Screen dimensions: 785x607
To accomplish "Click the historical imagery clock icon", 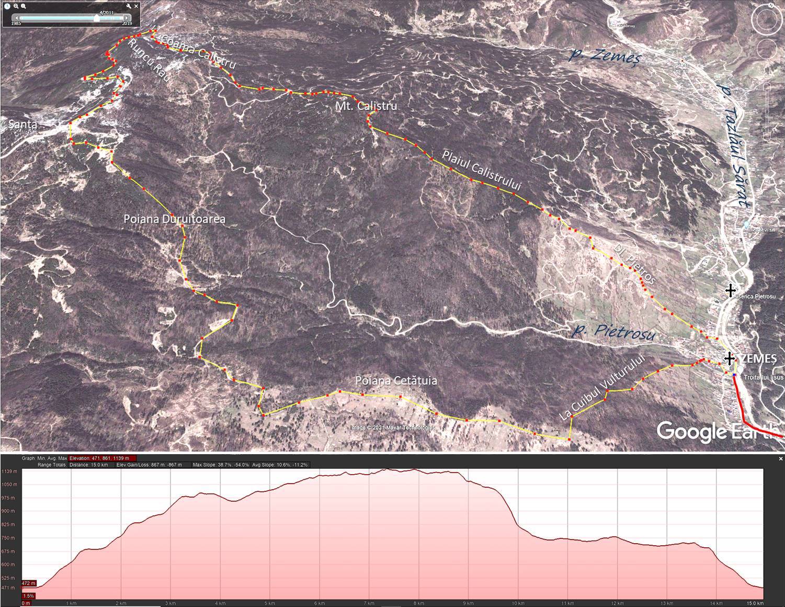I will [8, 6].
